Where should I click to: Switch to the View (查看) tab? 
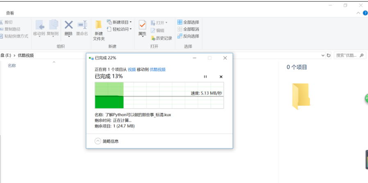coord(10,13)
